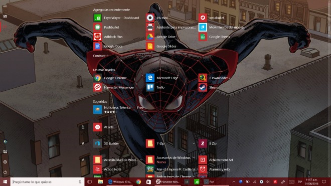Expand Accesorios de Windows folder
This screenshot has height=186, width=331.
[194, 157]
